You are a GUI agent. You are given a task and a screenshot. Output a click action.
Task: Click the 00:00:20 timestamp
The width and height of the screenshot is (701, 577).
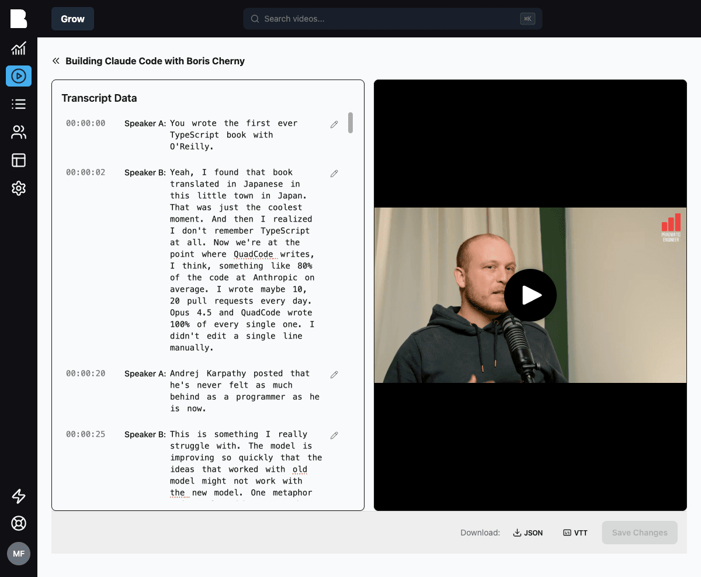pyautogui.click(x=86, y=374)
